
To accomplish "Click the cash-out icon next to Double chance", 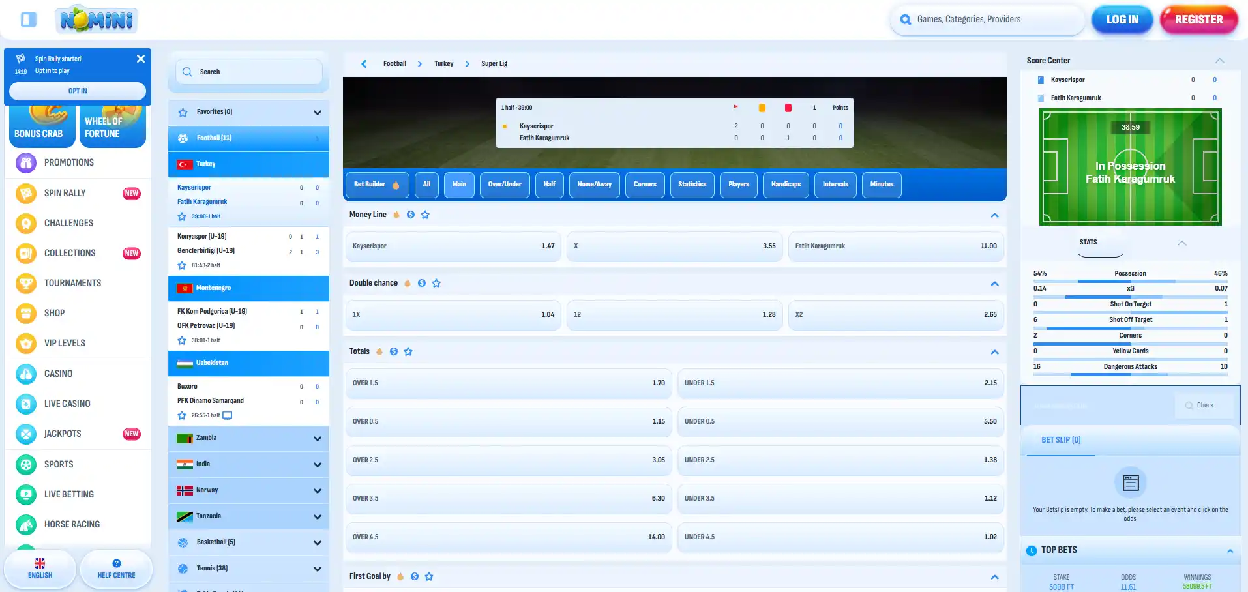I will tap(422, 283).
